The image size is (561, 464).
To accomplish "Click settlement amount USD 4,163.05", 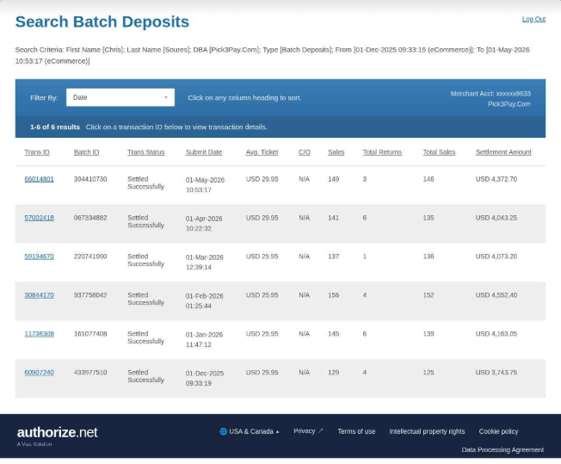I will (496, 334).
